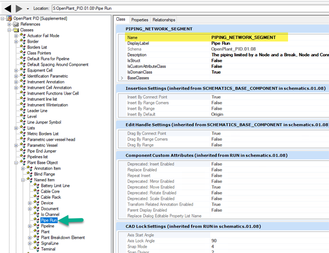Switch to the Relationships tab
The image size is (329, 253).
(164, 20)
